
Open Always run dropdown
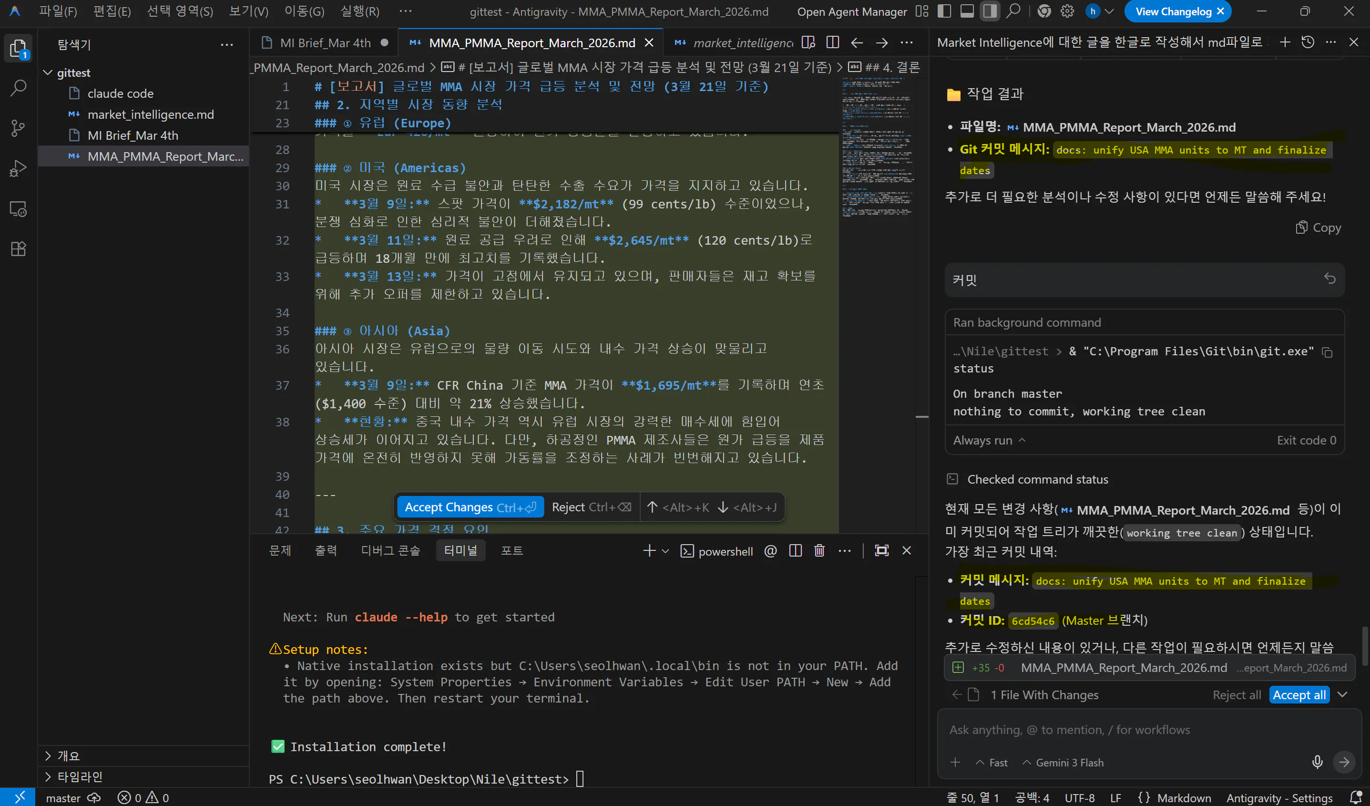coord(990,440)
